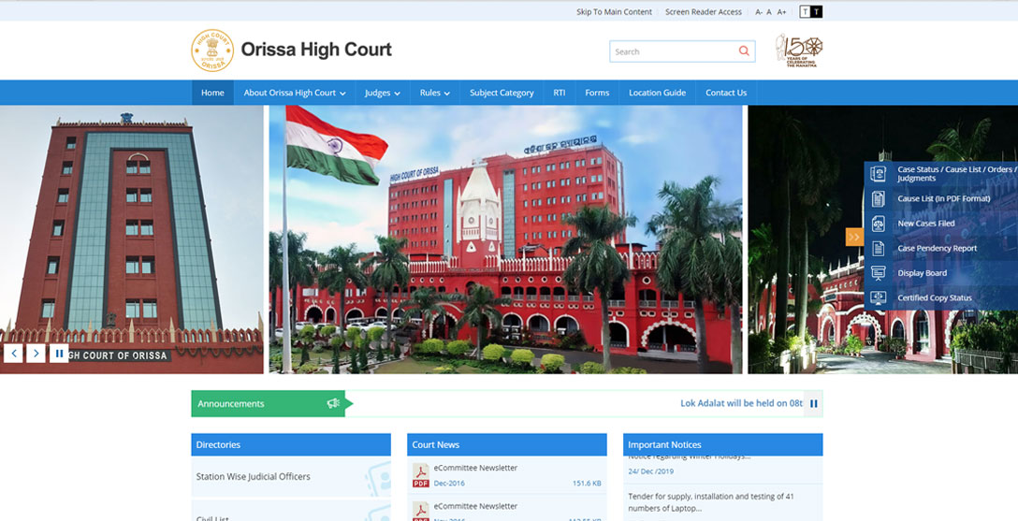
Task: Click the search magnifier icon
Action: pos(744,51)
